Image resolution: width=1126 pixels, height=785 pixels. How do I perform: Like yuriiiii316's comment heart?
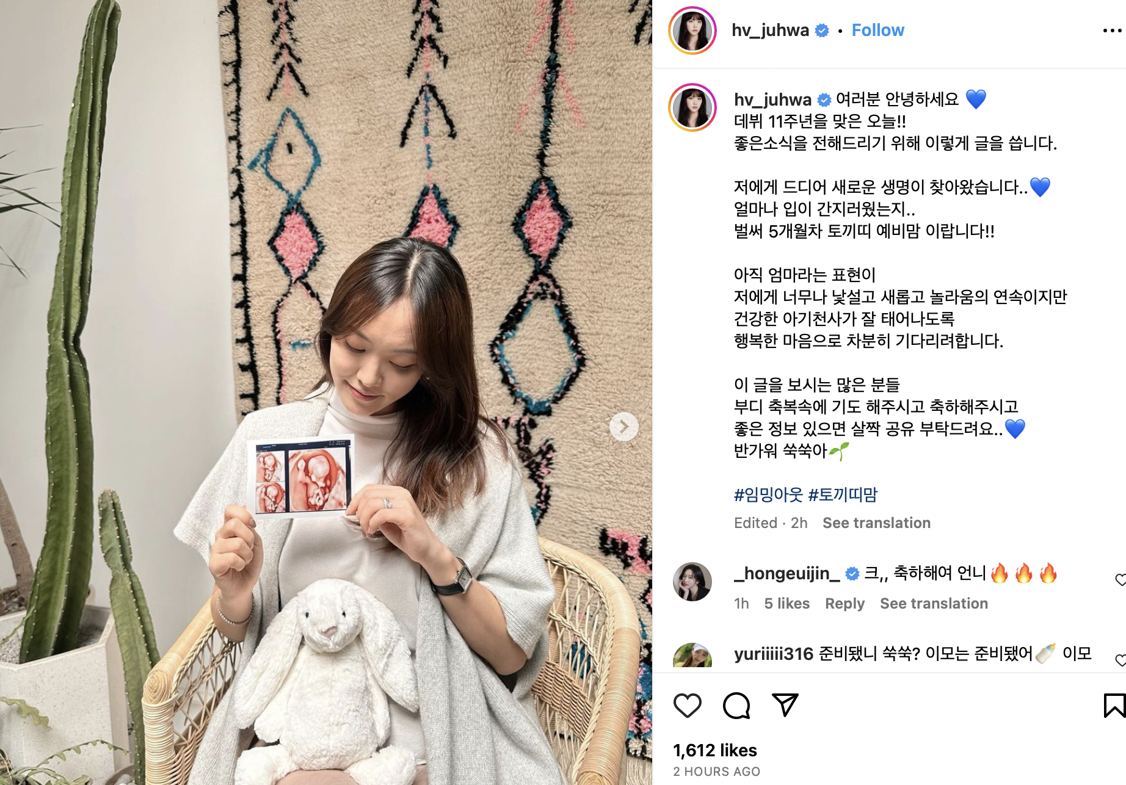tap(1121, 660)
